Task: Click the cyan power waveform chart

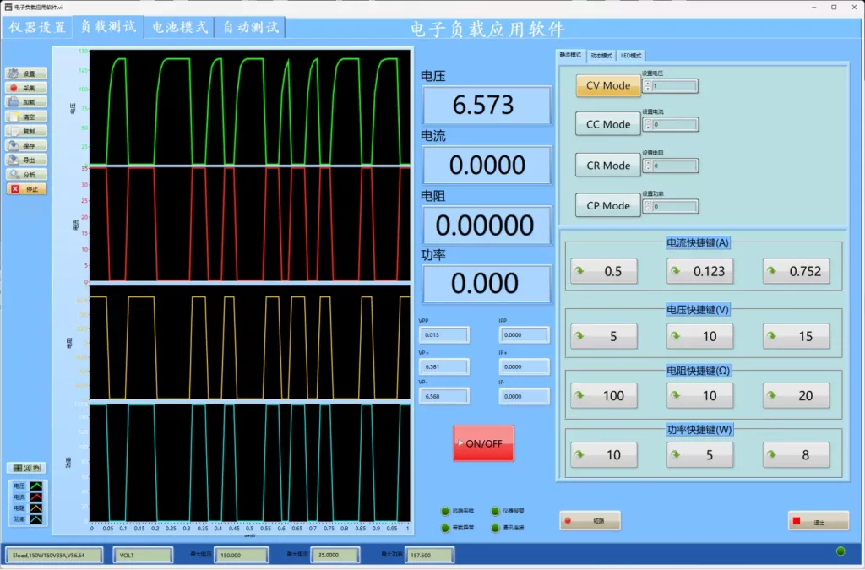Action: [x=250, y=463]
